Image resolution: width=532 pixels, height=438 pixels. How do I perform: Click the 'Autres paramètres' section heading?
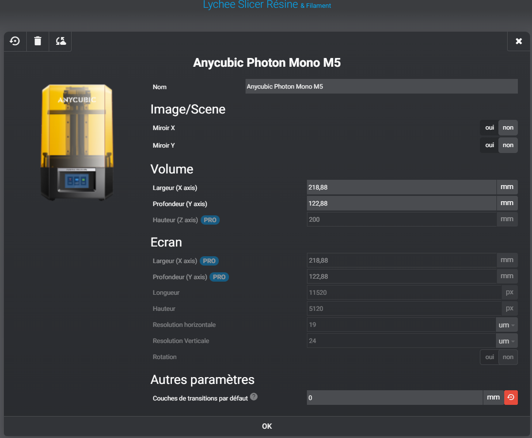point(202,380)
